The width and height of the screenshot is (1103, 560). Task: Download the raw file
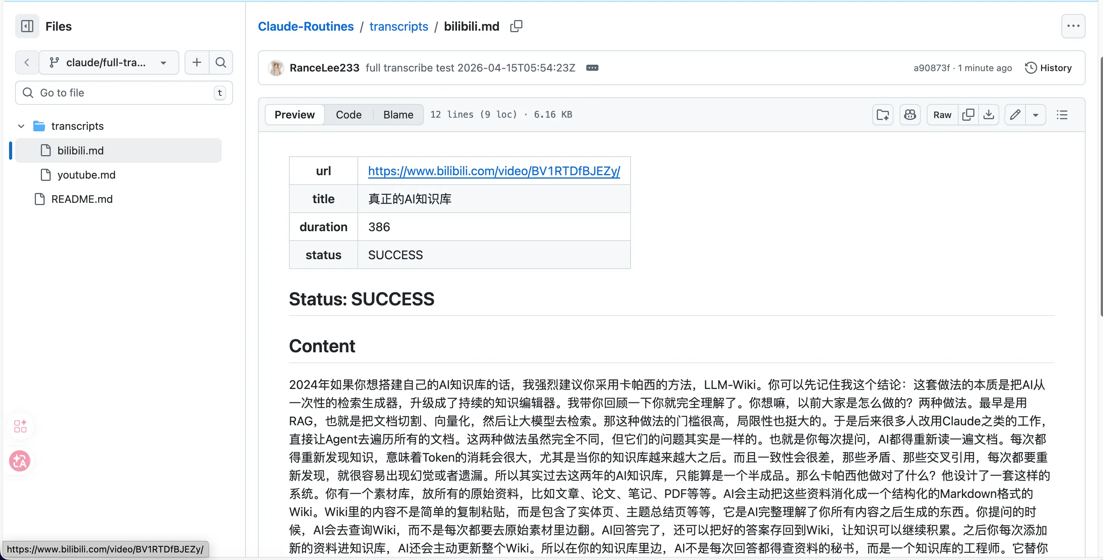(x=988, y=114)
